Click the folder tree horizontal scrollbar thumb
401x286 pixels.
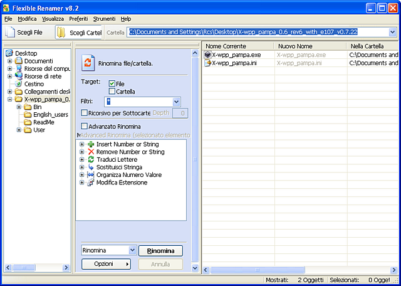tap(24, 268)
